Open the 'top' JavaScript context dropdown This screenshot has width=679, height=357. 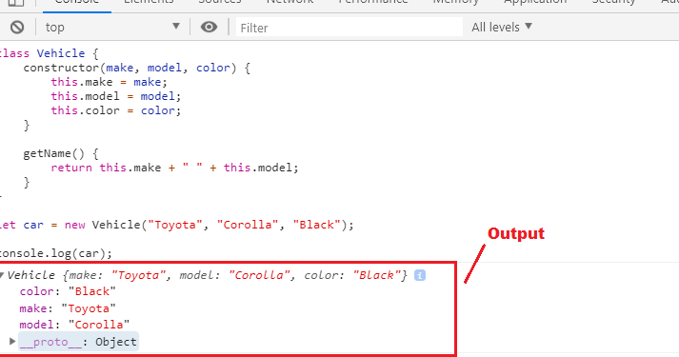point(112,27)
